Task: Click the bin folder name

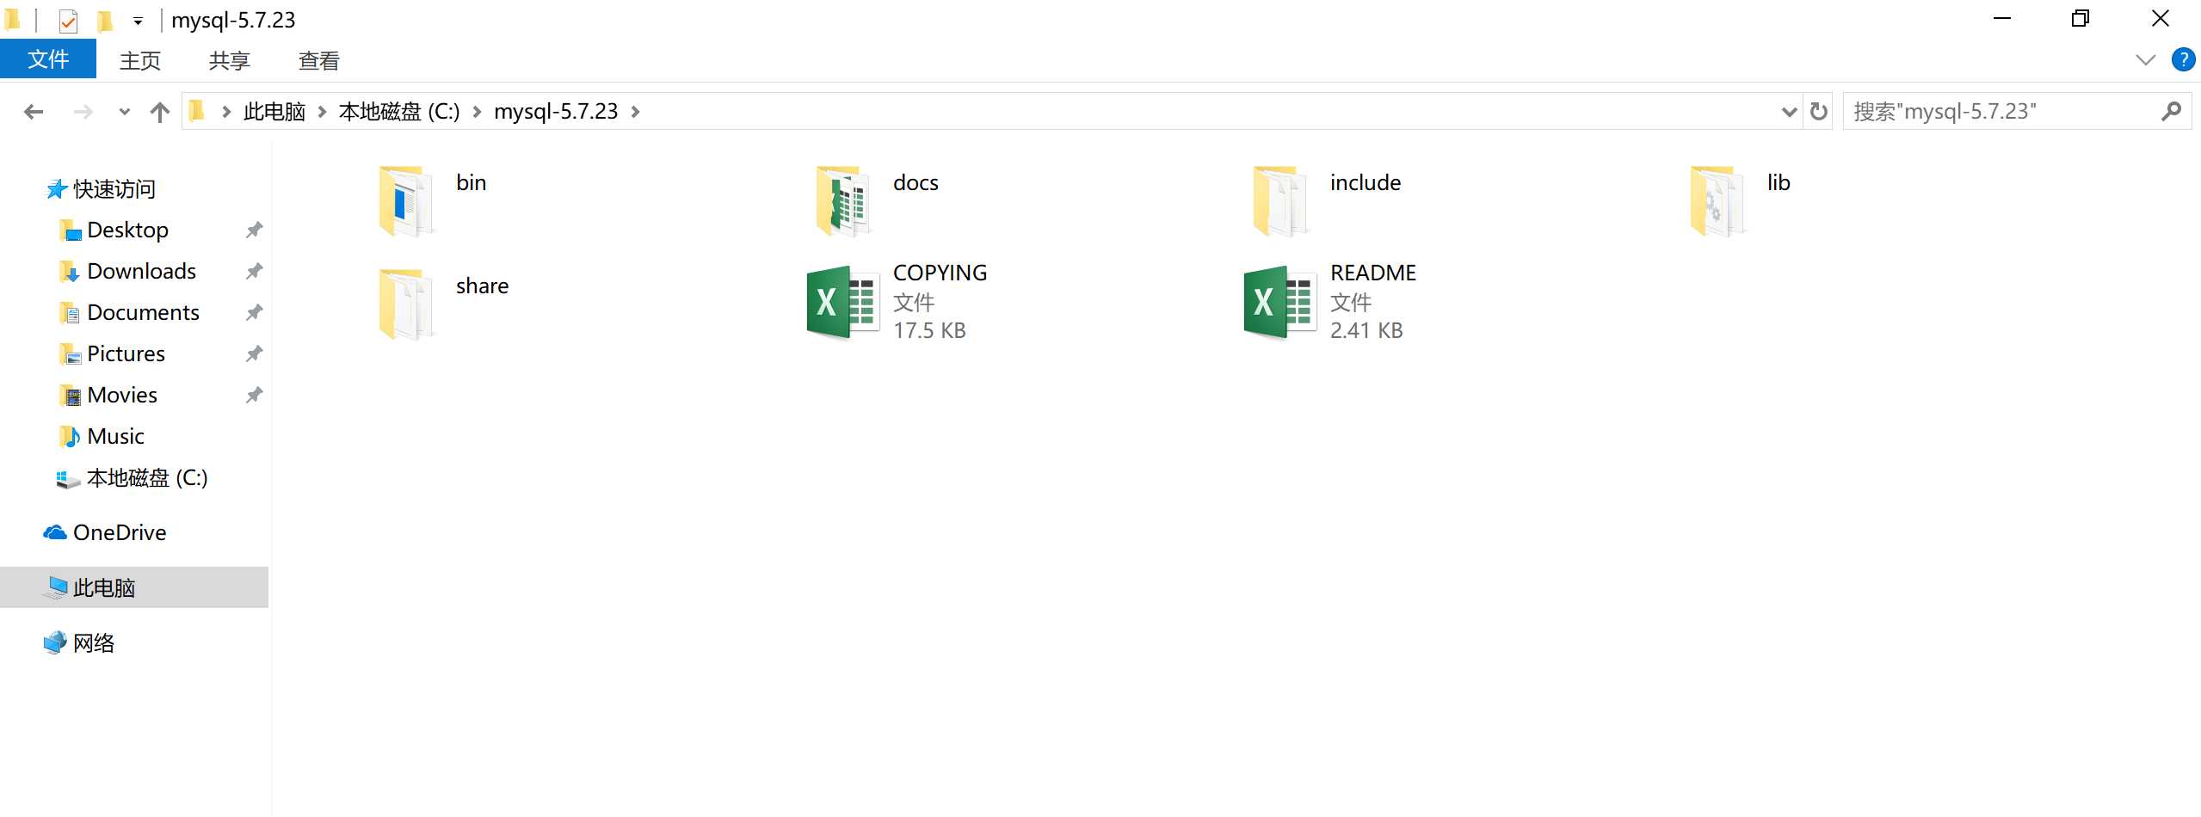Action: point(472,182)
